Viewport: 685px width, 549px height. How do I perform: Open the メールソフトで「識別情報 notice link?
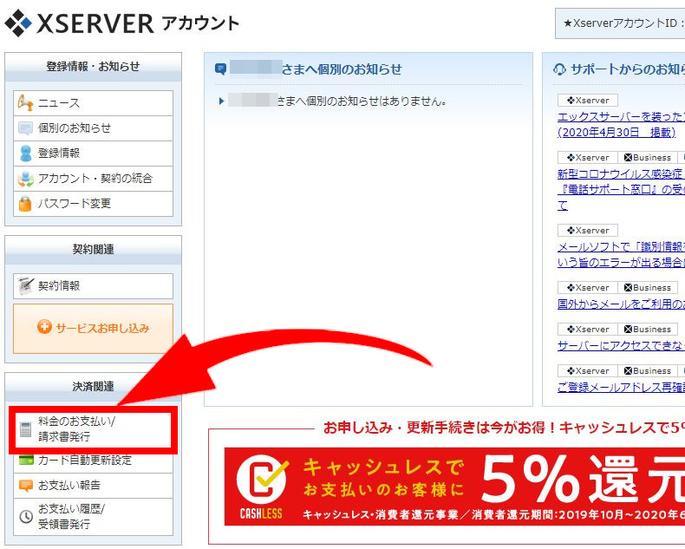pyautogui.click(x=621, y=255)
